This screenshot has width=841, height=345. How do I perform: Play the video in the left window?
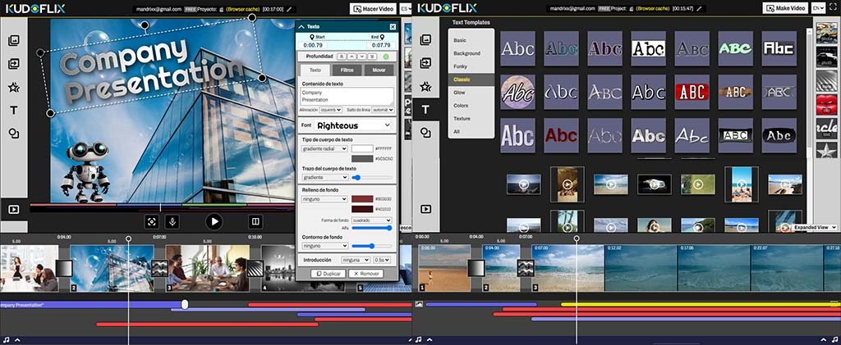click(x=214, y=221)
